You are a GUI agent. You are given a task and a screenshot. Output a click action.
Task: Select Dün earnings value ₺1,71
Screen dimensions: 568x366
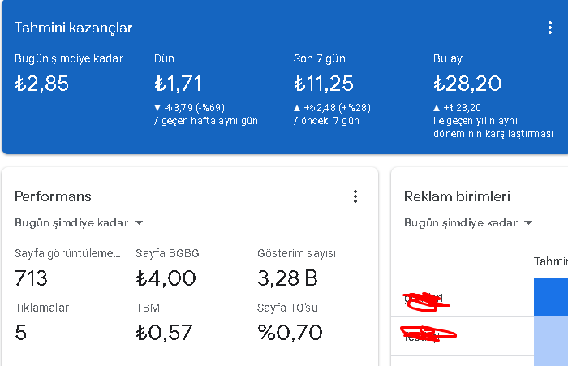click(178, 84)
